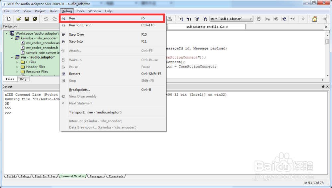Screen dimensions: 332x188
Task: Click the Step Into toolbar icon
Action: click(205, 19)
